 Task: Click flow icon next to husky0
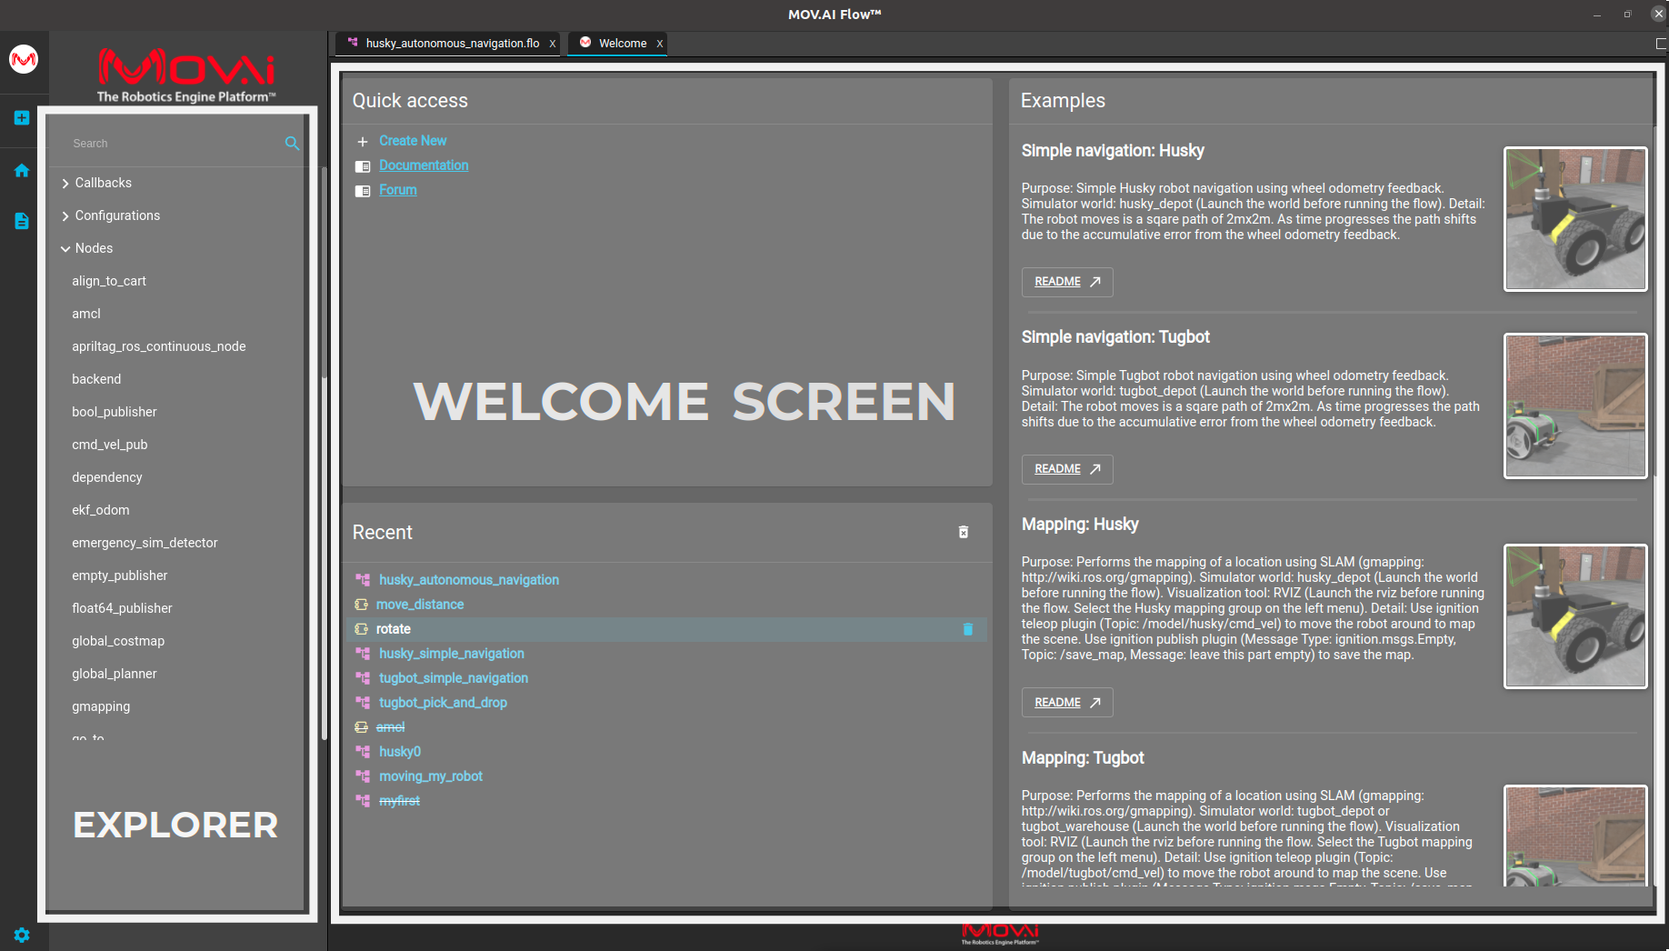(363, 752)
